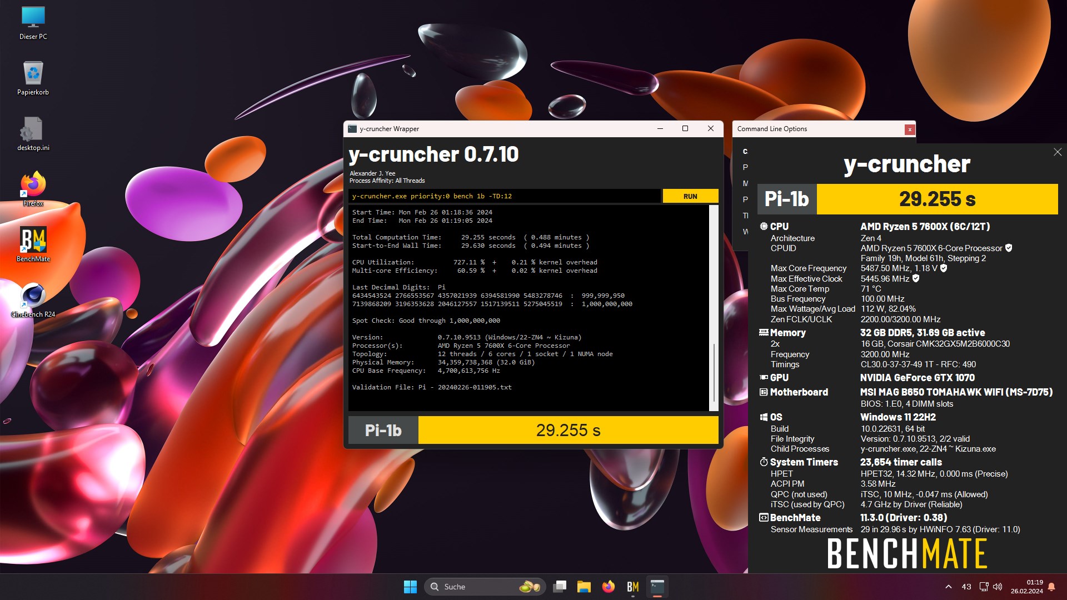
Task: Click the 43 temperature tray indicator
Action: point(966,587)
